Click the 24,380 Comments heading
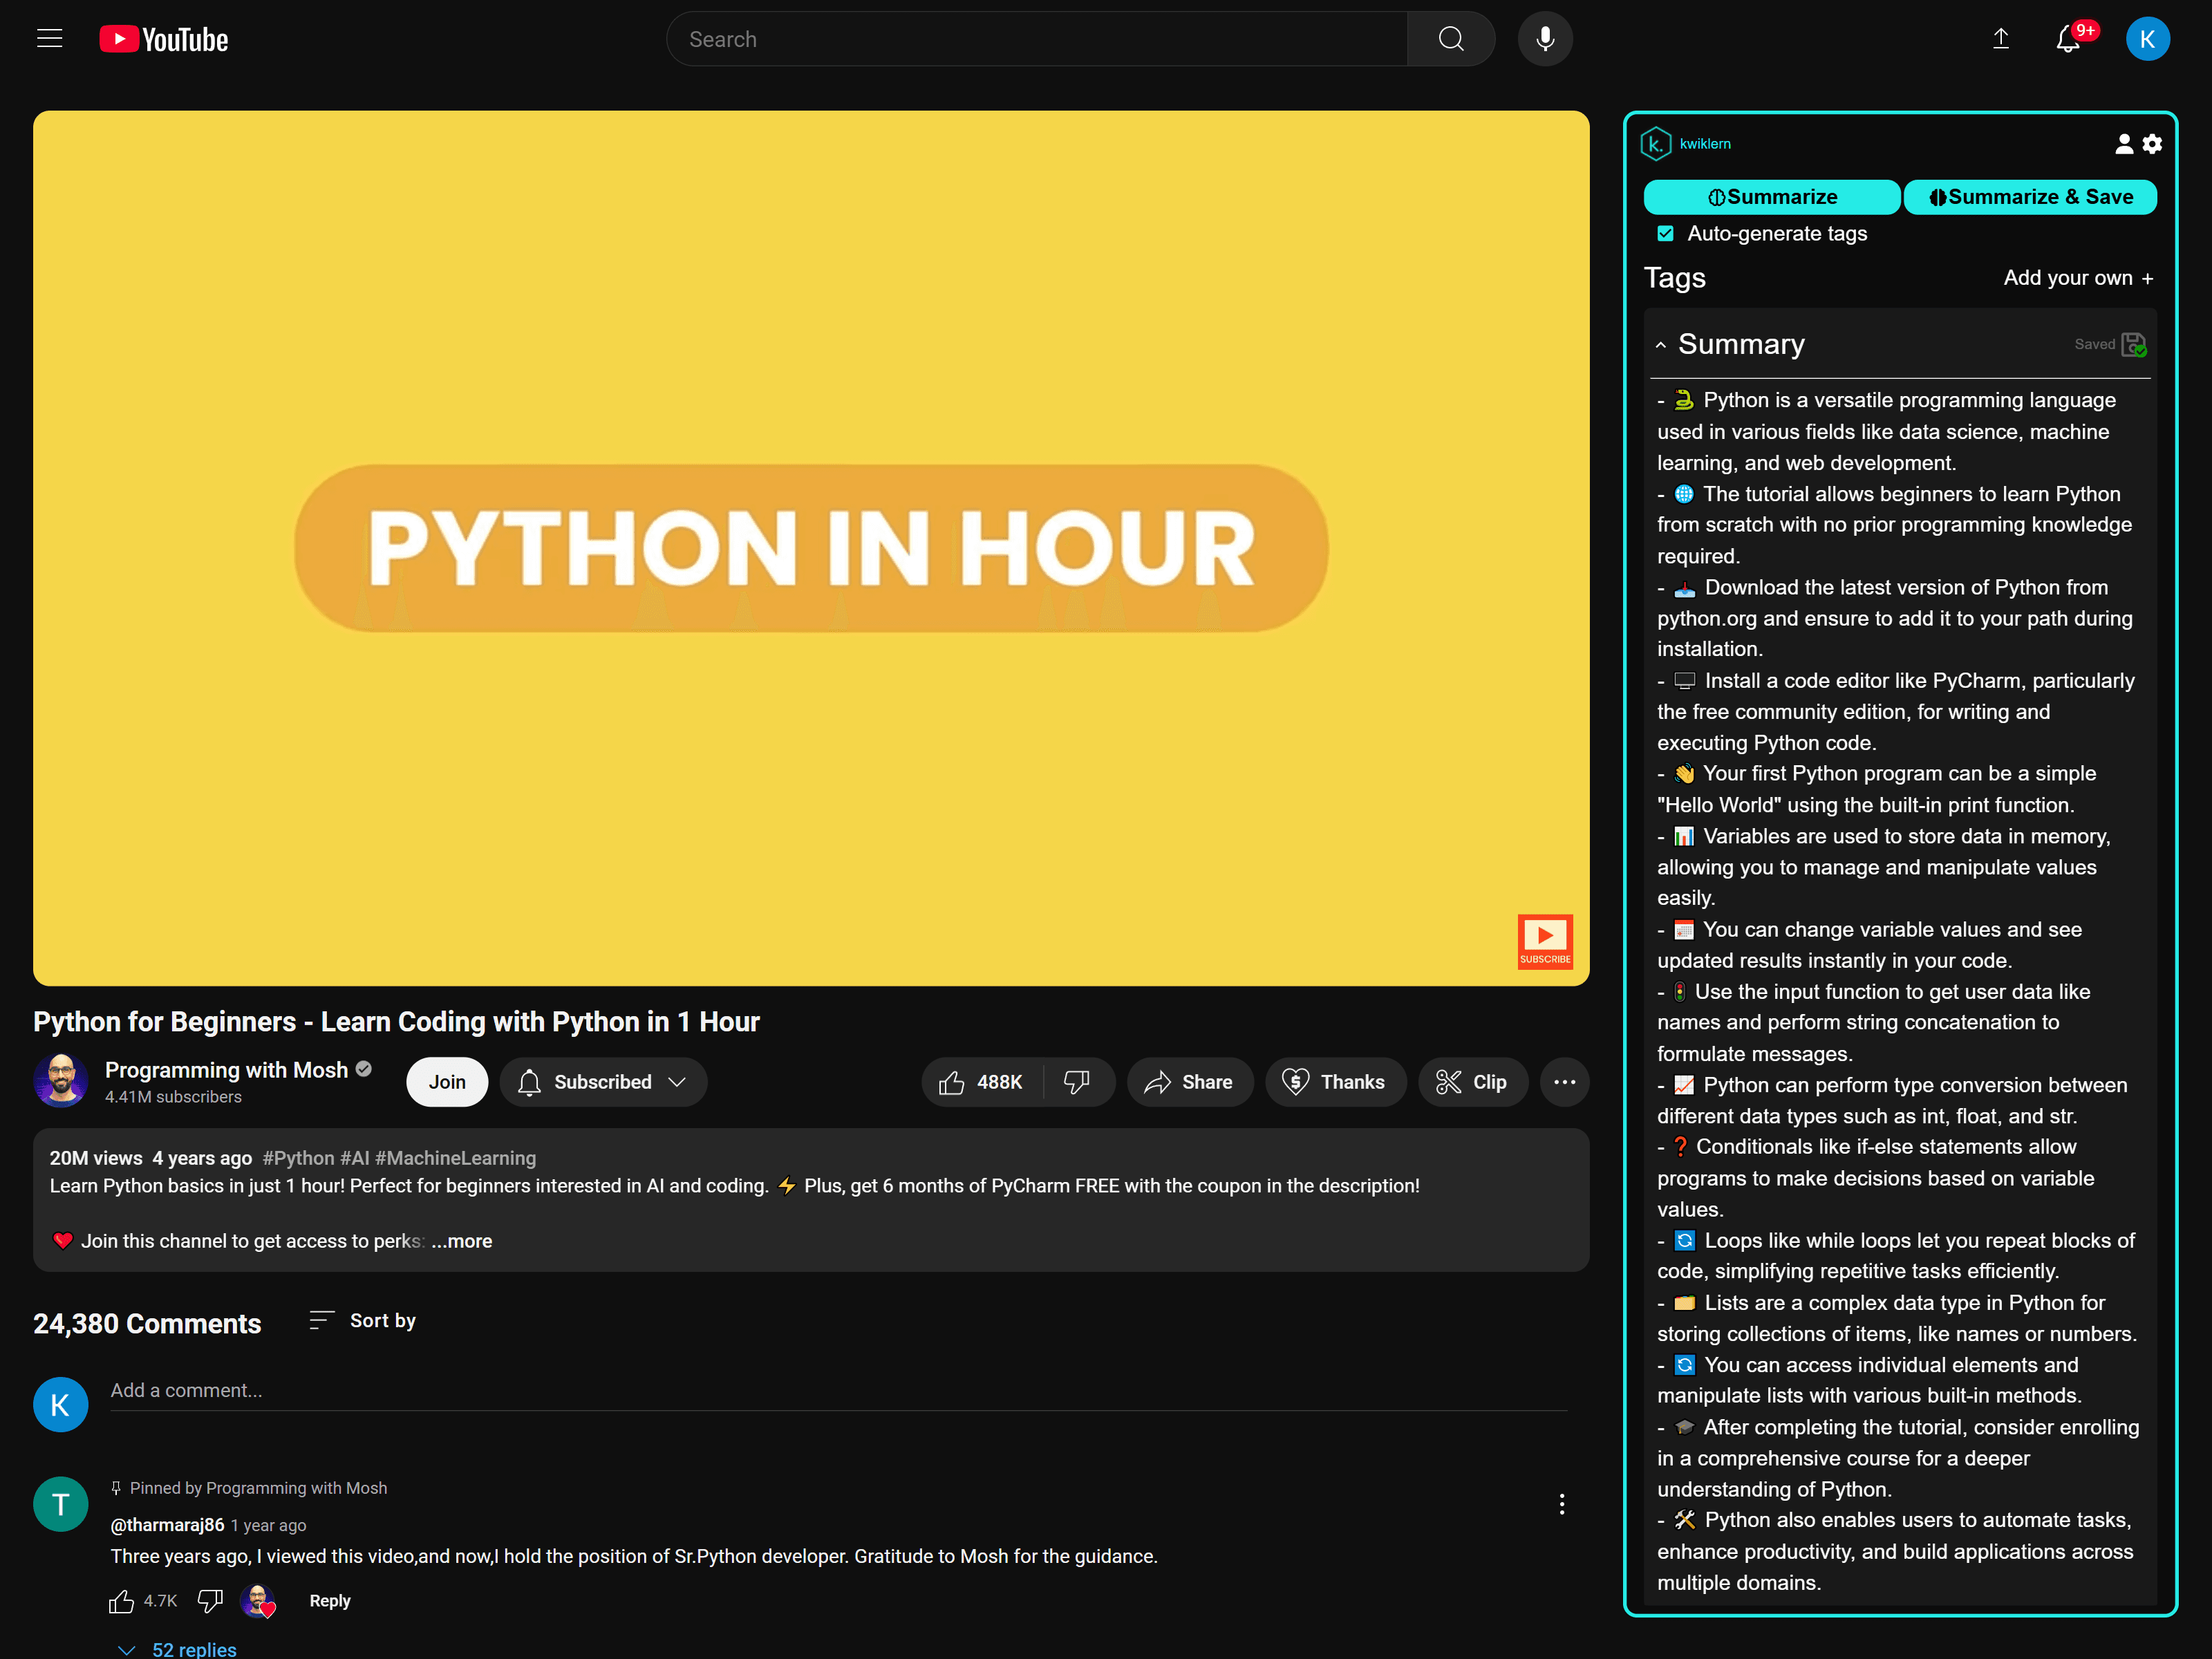Viewport: 2212px width, 1659px height. click(147, 1324)
